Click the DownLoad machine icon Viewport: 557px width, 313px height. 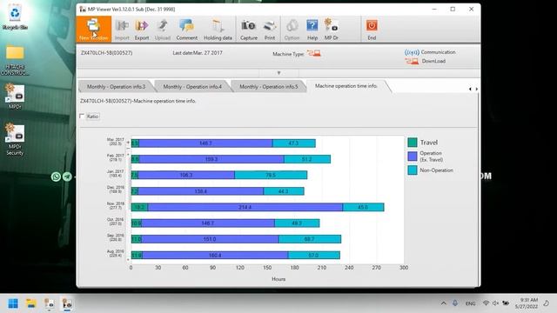point(412,62)
